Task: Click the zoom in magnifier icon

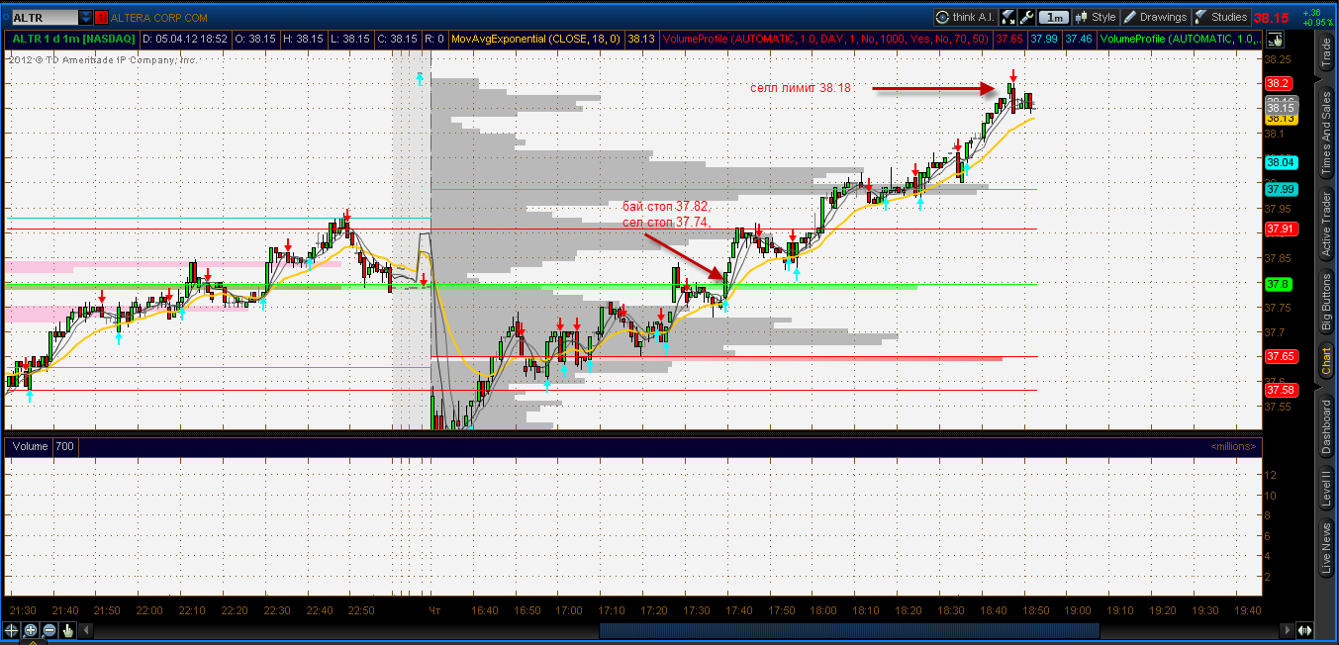Action: [x=31, y=630]
